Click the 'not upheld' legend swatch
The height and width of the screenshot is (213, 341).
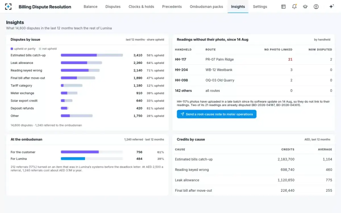pyautogui.click(x=40, y=49)
